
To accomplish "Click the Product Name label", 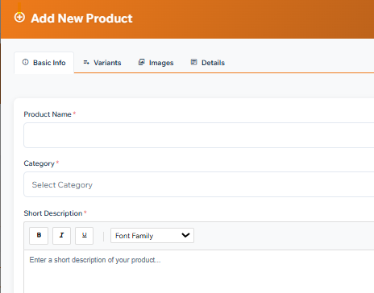I will 48,114.
